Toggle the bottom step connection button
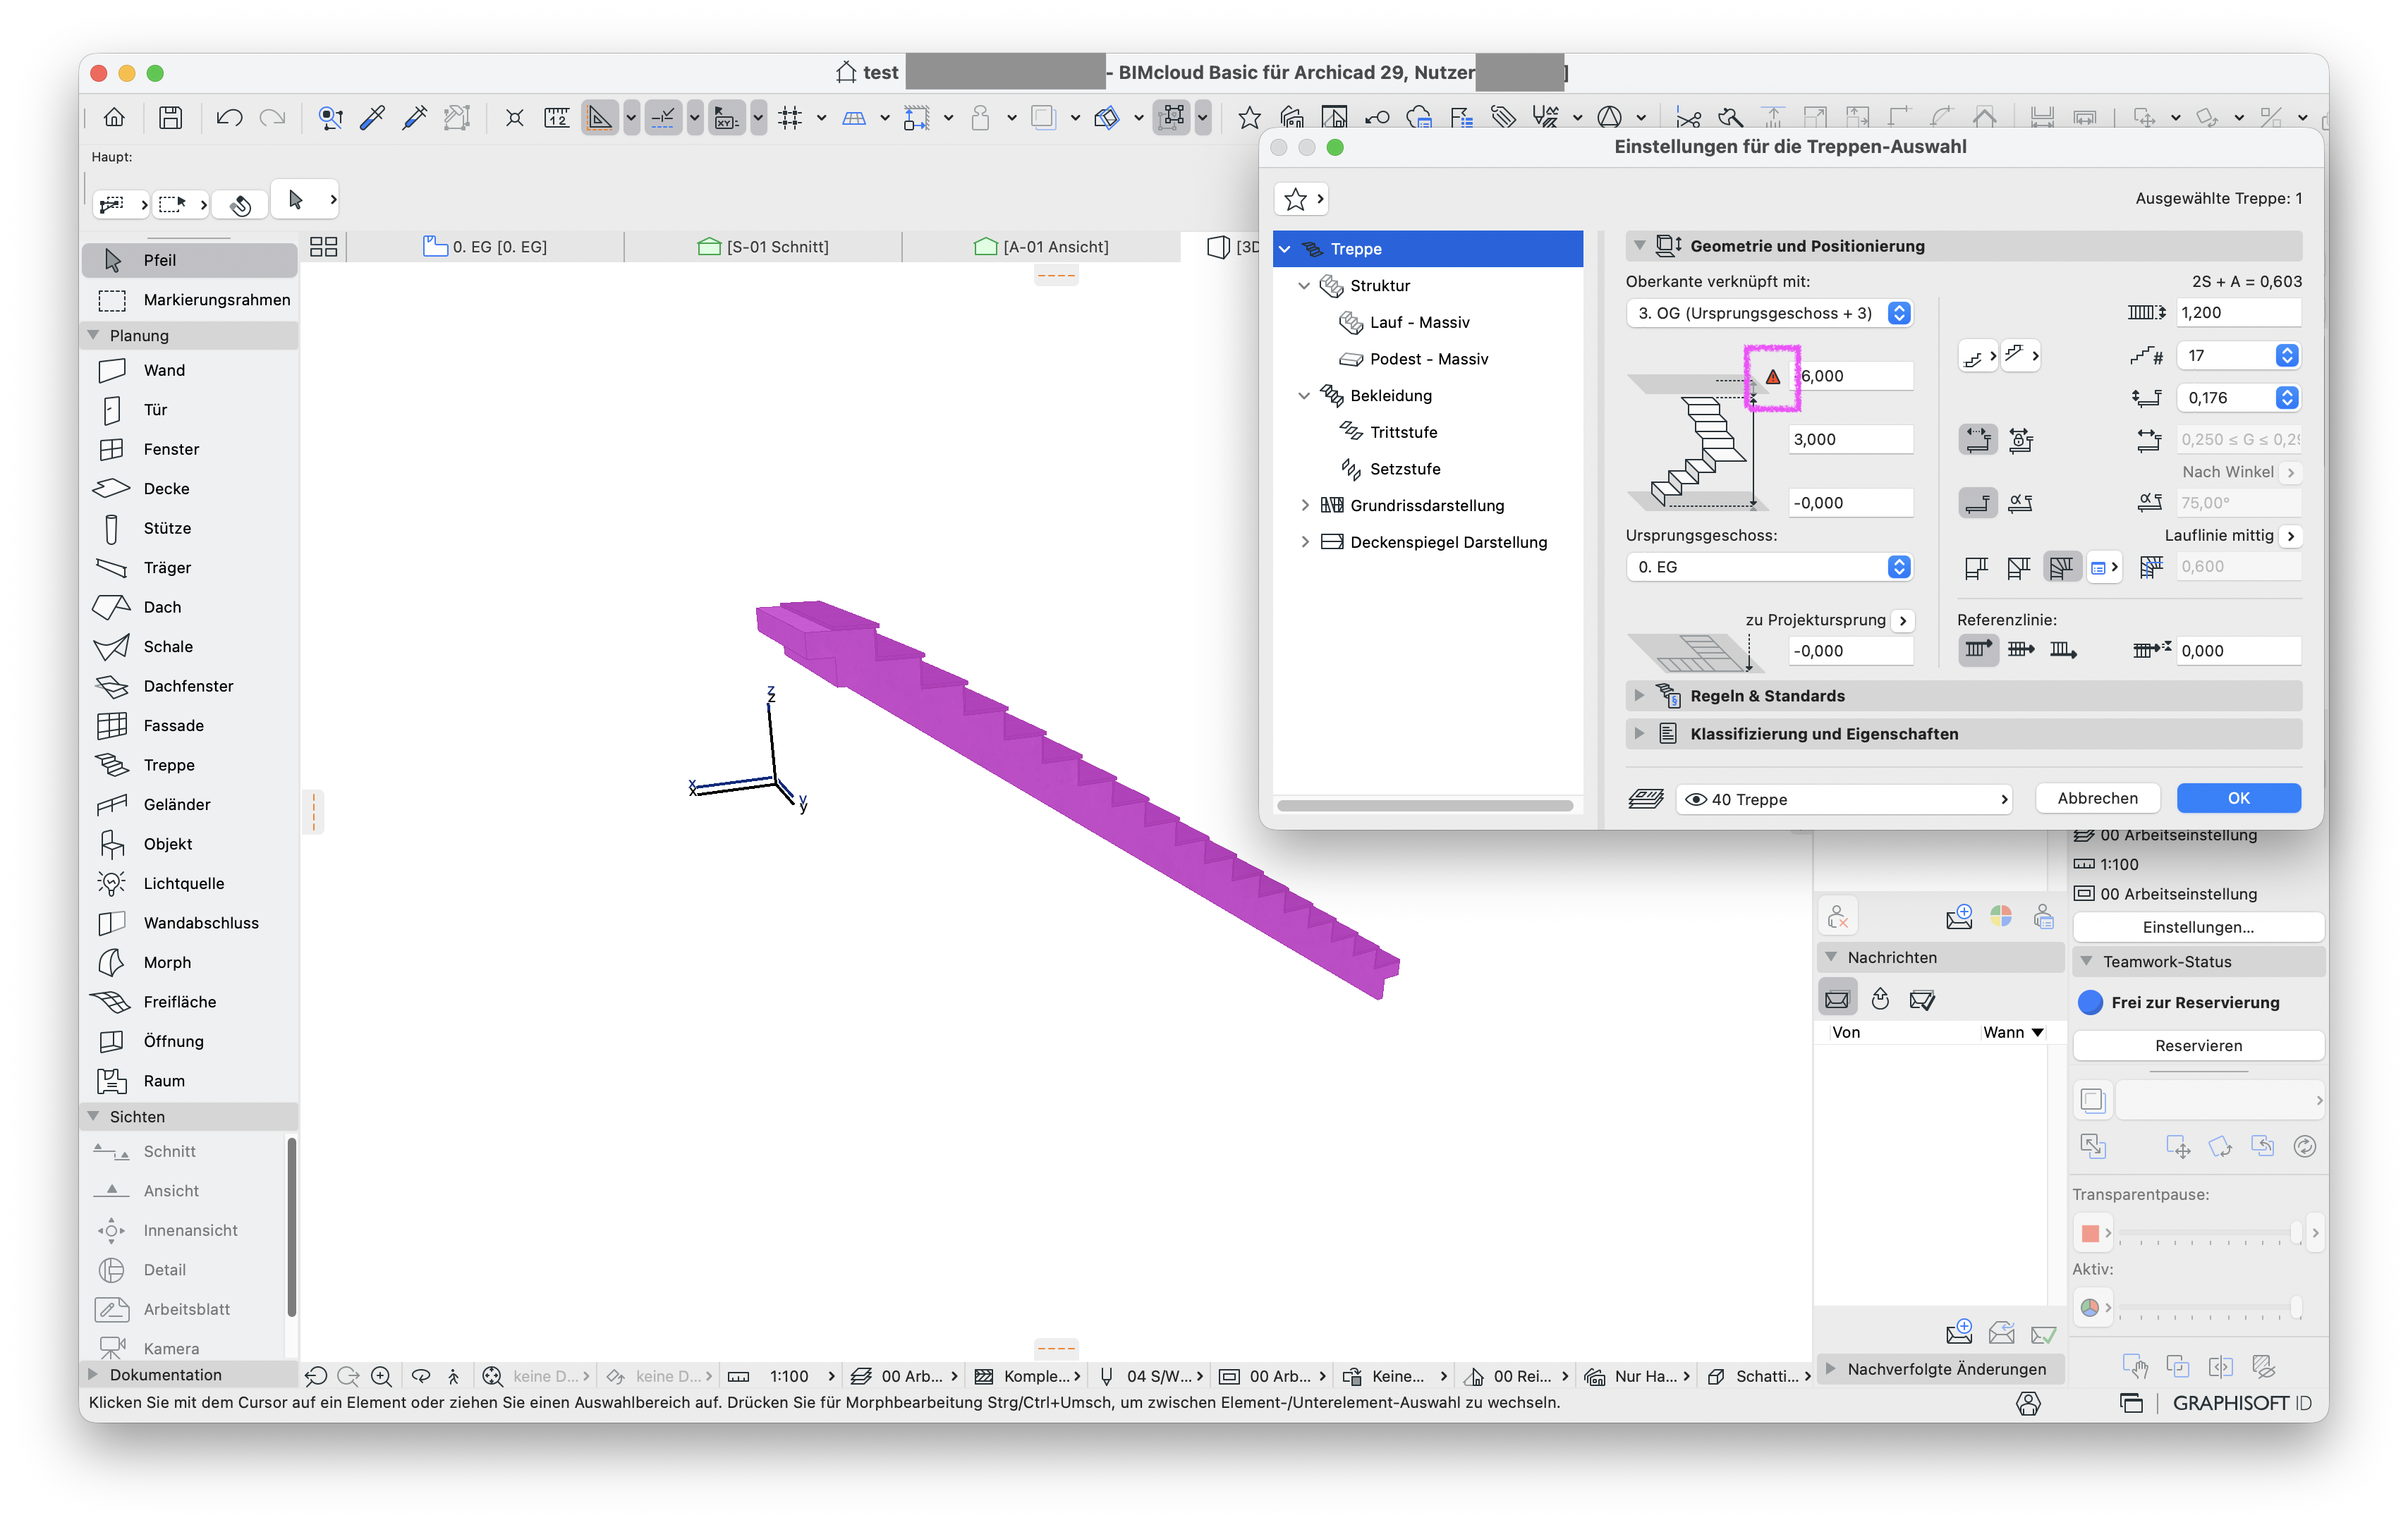 (1977, 503)
